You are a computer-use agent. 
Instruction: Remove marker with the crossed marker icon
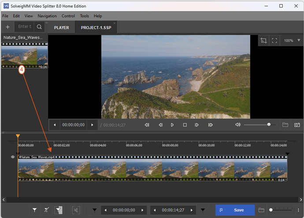pos(47,210)
